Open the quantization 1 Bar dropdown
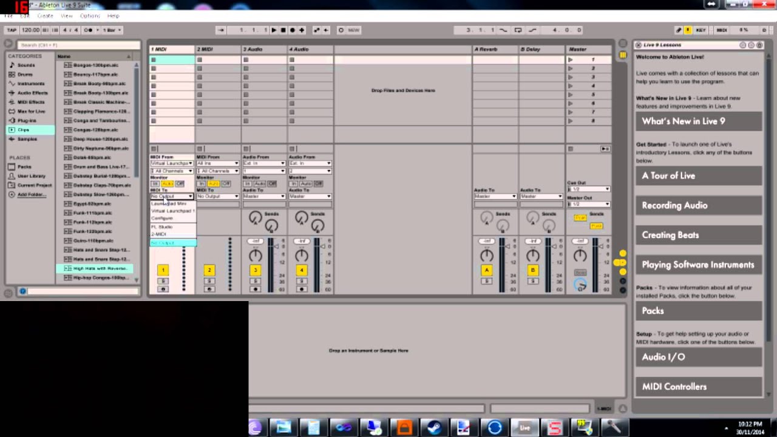This screenshot has width=777, height=437. coord(112,30)
